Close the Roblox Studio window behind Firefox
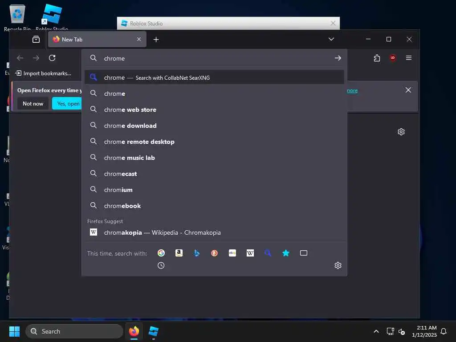This screenshot has height=342, width=456. point(333,23)
